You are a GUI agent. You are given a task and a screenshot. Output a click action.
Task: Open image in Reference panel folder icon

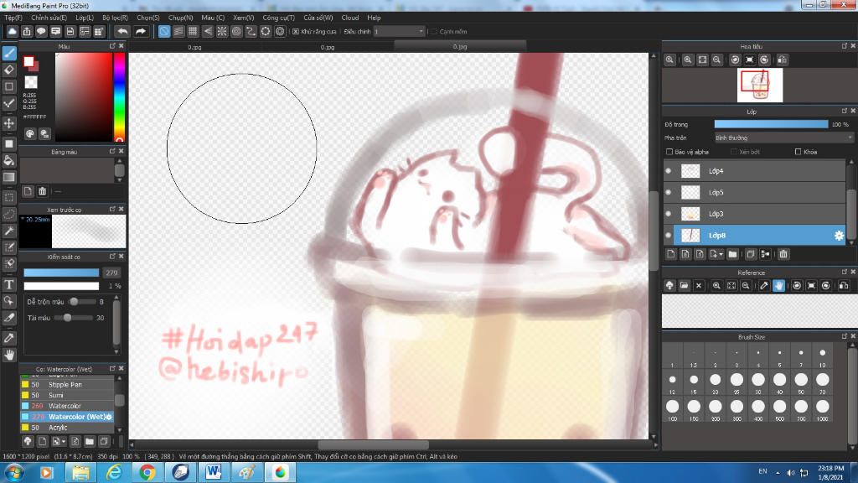(684, 286)
